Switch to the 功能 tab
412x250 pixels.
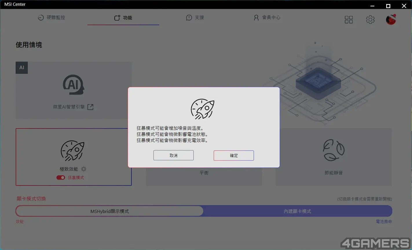coord(123,18)
